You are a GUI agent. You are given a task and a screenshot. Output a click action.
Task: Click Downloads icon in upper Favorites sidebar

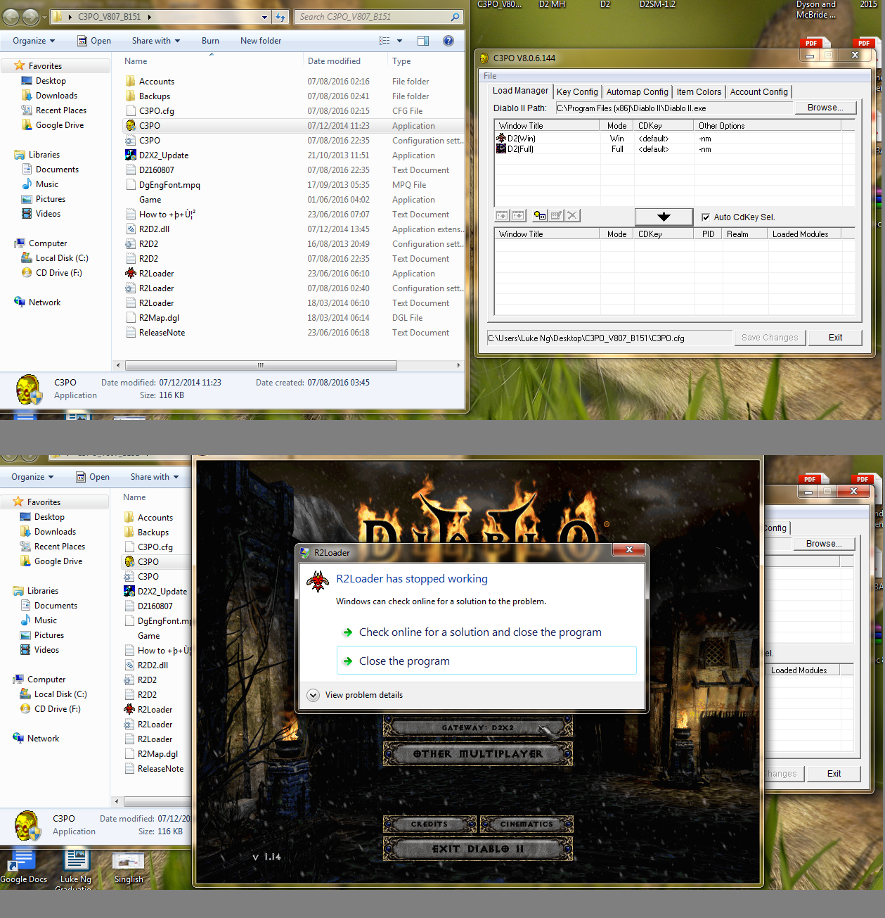27,96
